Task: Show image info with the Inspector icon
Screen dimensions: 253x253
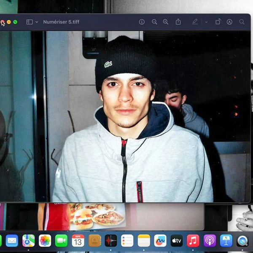Action: (x=142, y=22)
